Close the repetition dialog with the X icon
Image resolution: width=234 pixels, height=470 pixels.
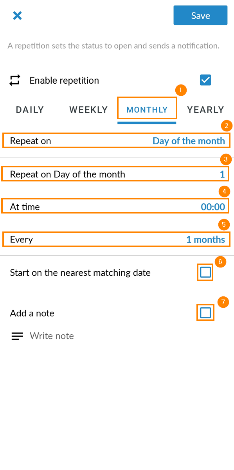point(17,16)
